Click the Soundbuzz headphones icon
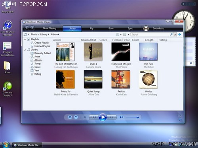 [x=146, y=28]
